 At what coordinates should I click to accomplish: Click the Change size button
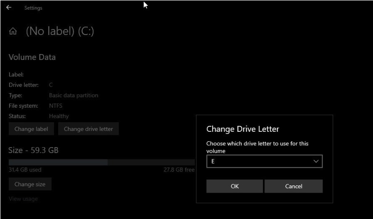tap(30, 184)
